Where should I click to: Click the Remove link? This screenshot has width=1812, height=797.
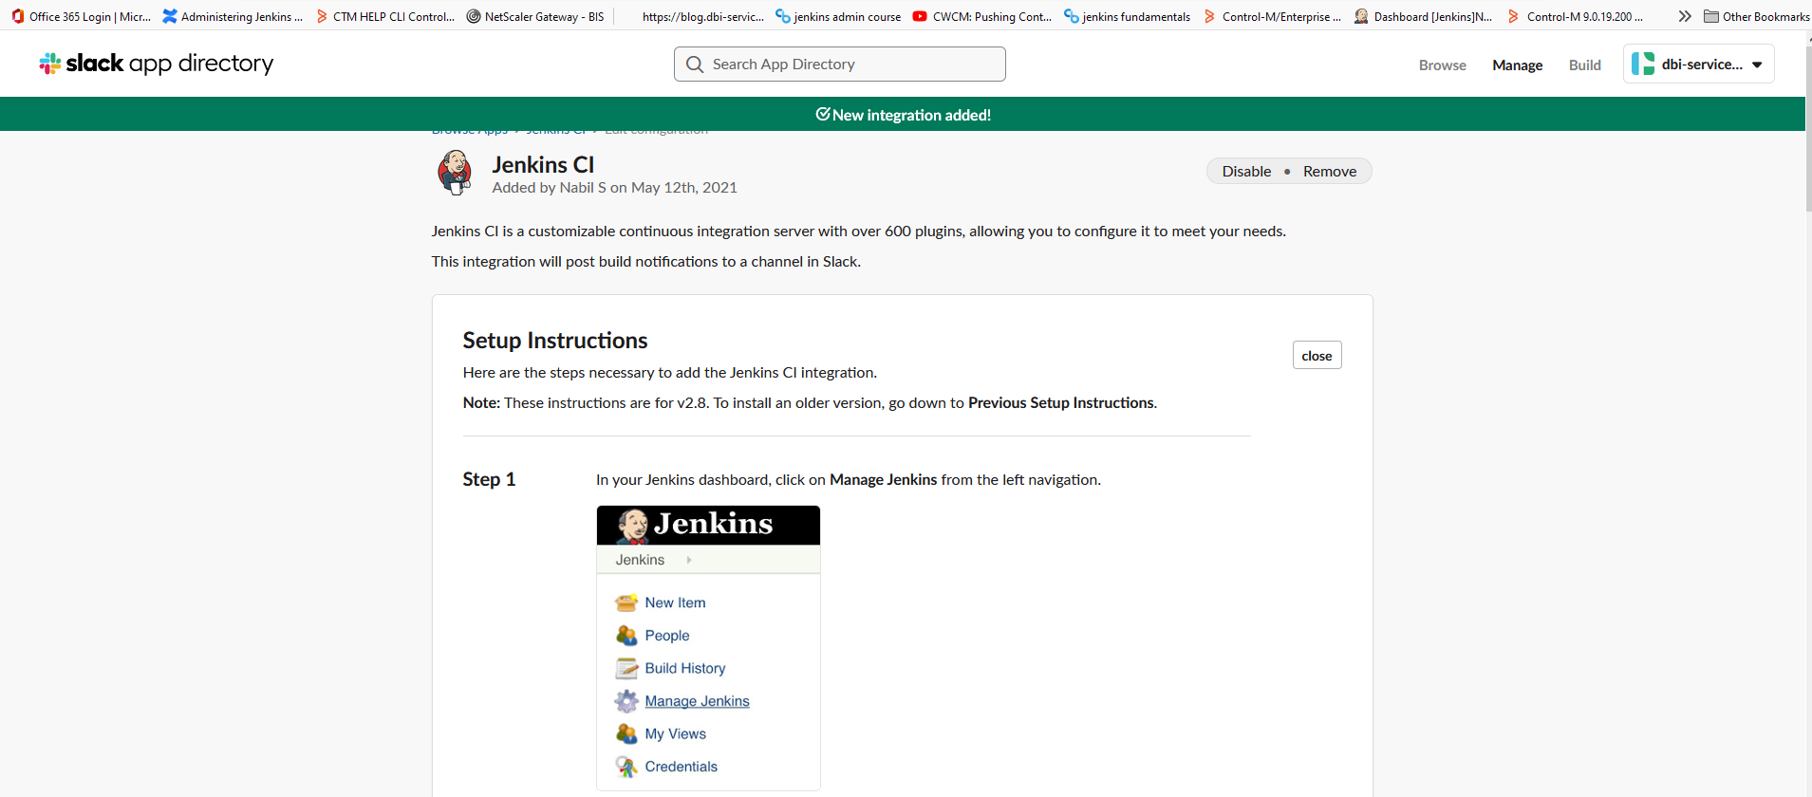(1329, 171)
